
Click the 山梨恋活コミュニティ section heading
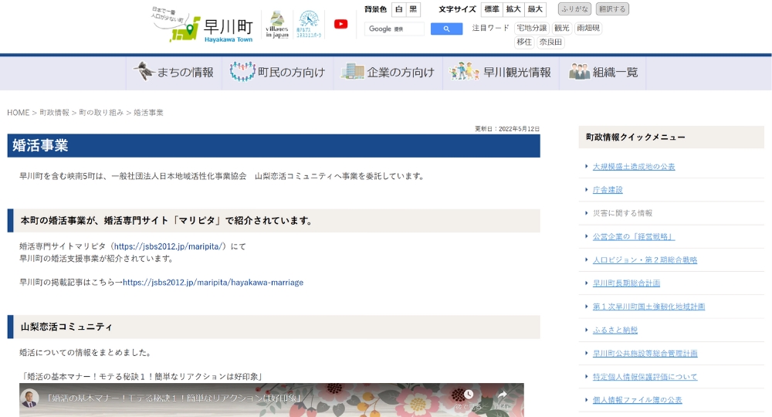pos(66,327)
